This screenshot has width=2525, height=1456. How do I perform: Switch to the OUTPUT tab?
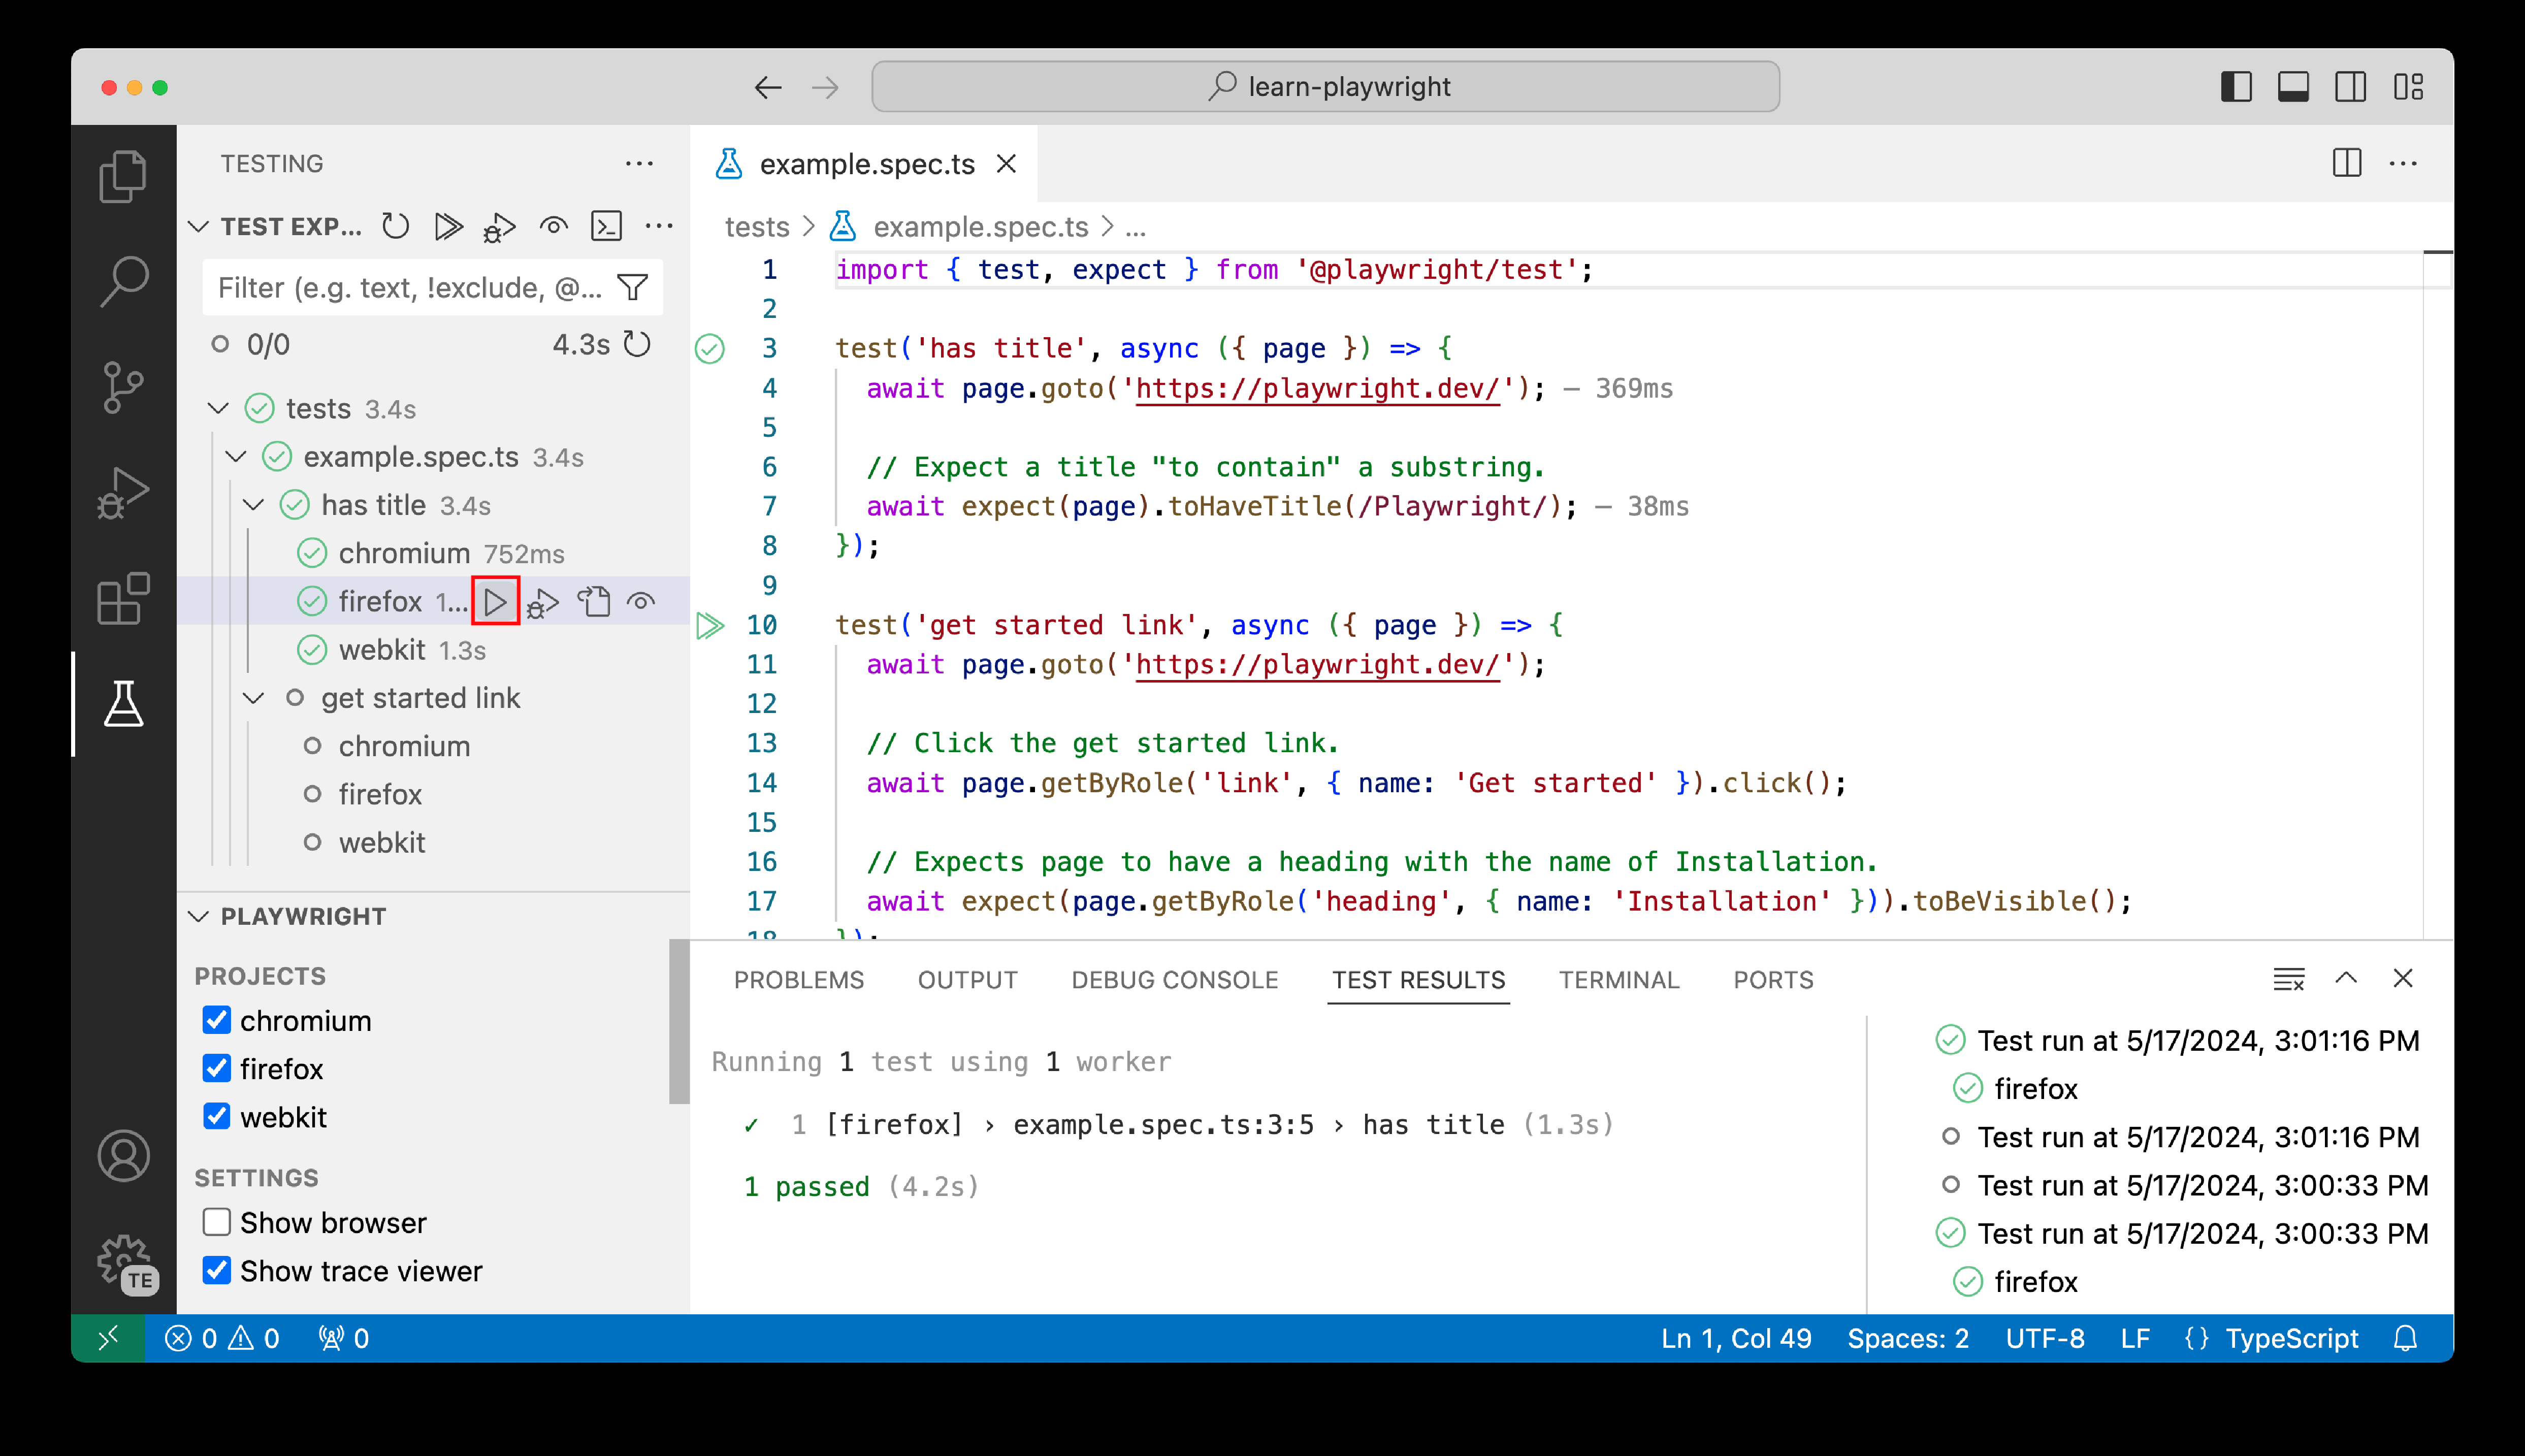[967, 980]
